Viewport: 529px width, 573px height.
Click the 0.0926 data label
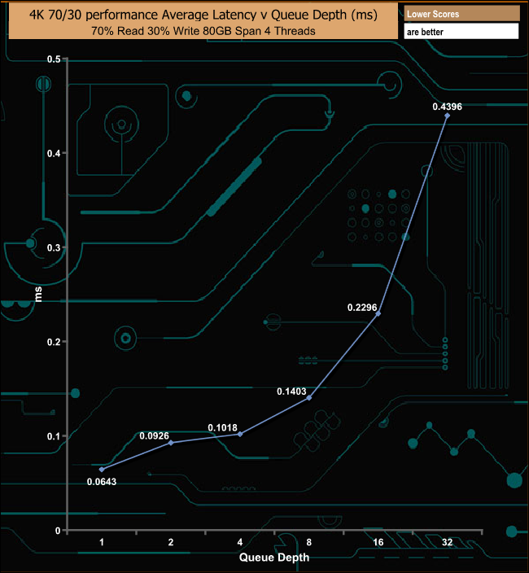(154, 435)
